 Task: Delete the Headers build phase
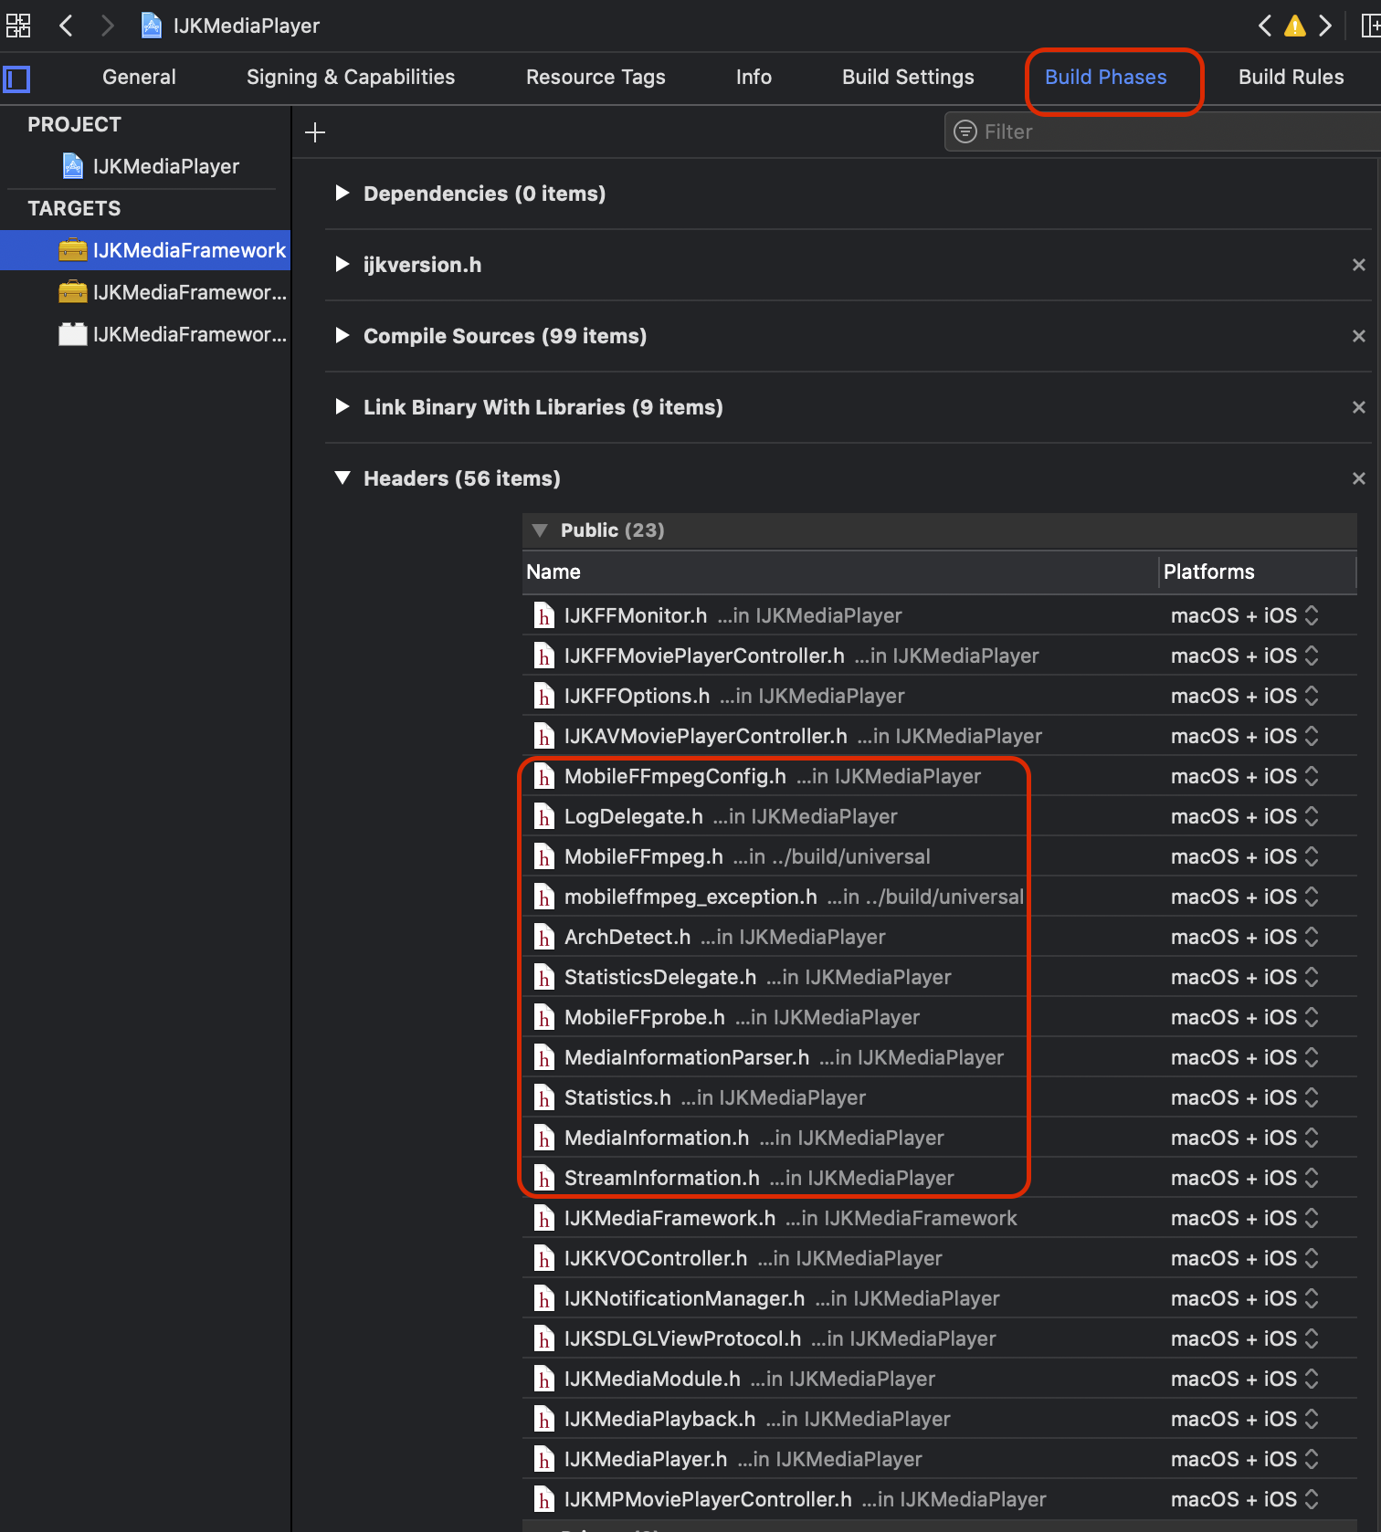coord(1359,478)
